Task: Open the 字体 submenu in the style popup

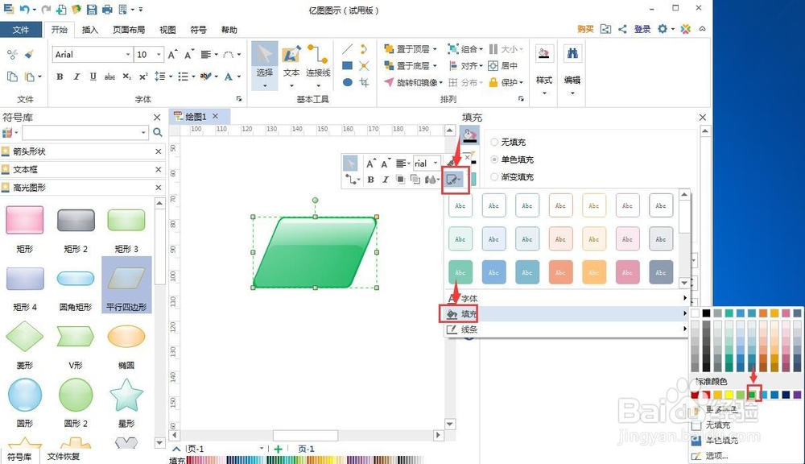Action: click(x=566, y=298)
